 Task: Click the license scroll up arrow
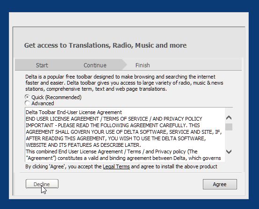click(x=229, y=118)
